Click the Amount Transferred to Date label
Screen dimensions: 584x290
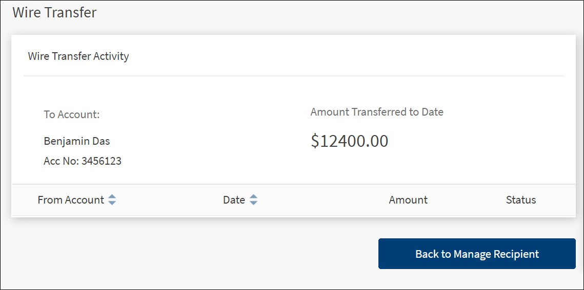tap(377, 112)
